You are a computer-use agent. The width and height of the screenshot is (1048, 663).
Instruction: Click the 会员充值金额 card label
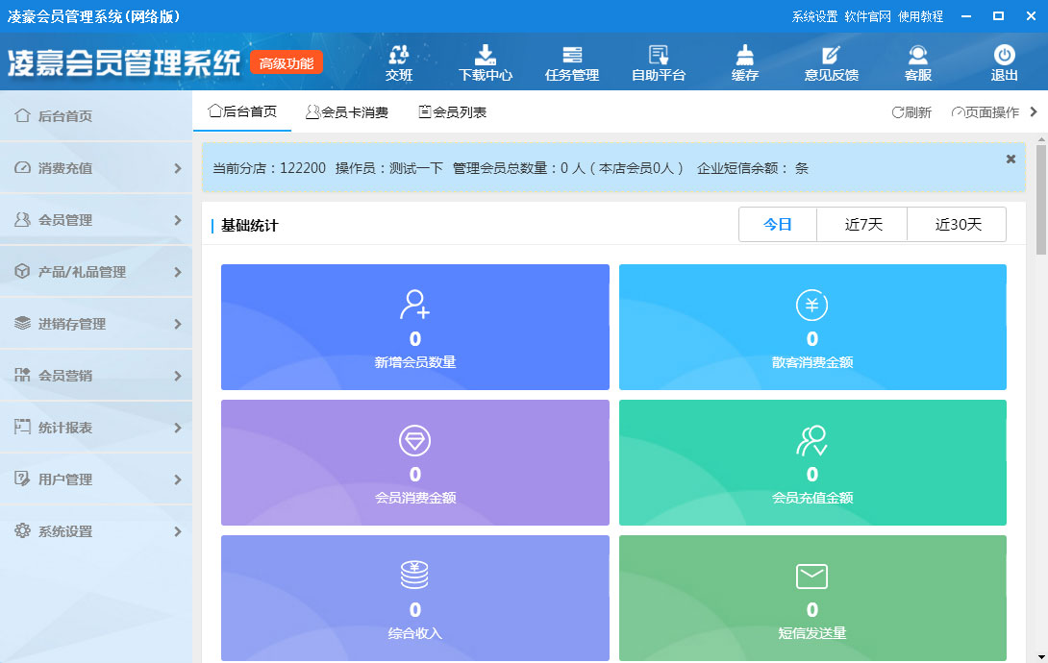pos(812,498)
